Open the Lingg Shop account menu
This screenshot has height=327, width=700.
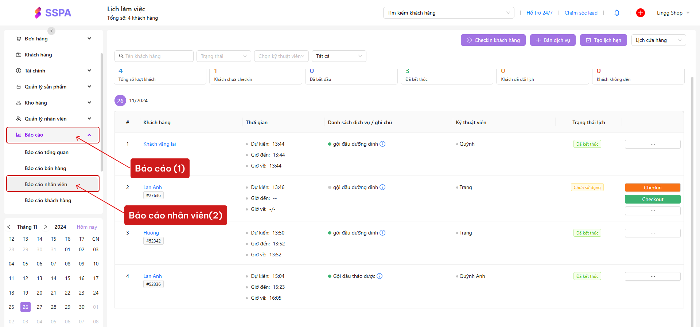[x=673, y=13]
